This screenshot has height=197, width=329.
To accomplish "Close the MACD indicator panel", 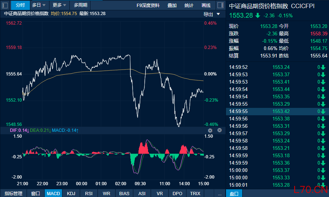I will click(219, 130).
